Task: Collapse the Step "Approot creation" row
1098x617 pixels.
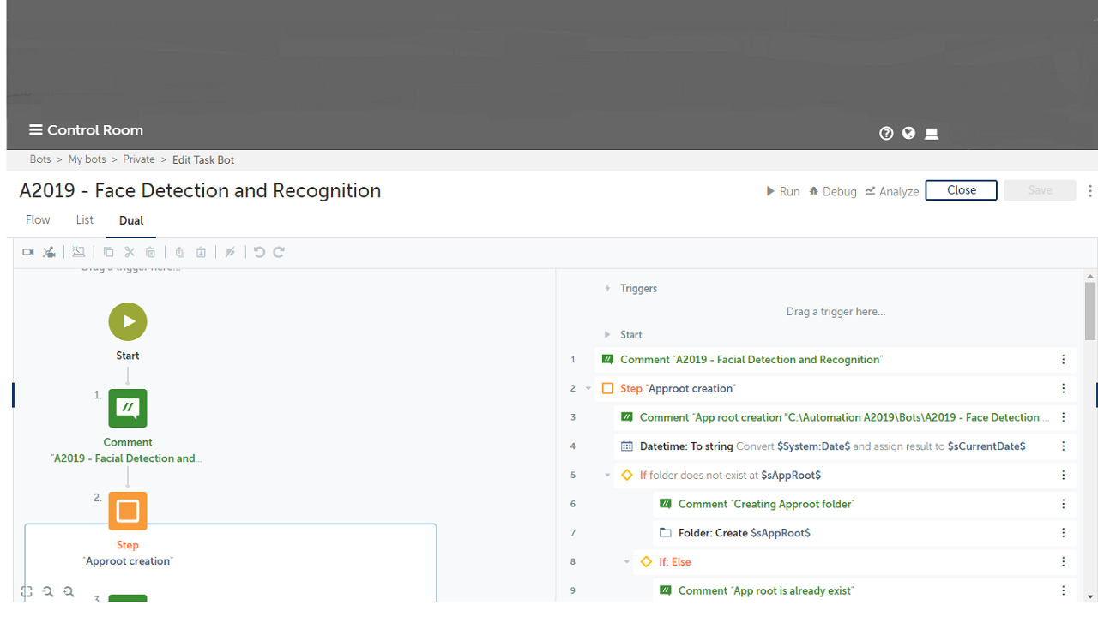Action: tap(588, 389)
